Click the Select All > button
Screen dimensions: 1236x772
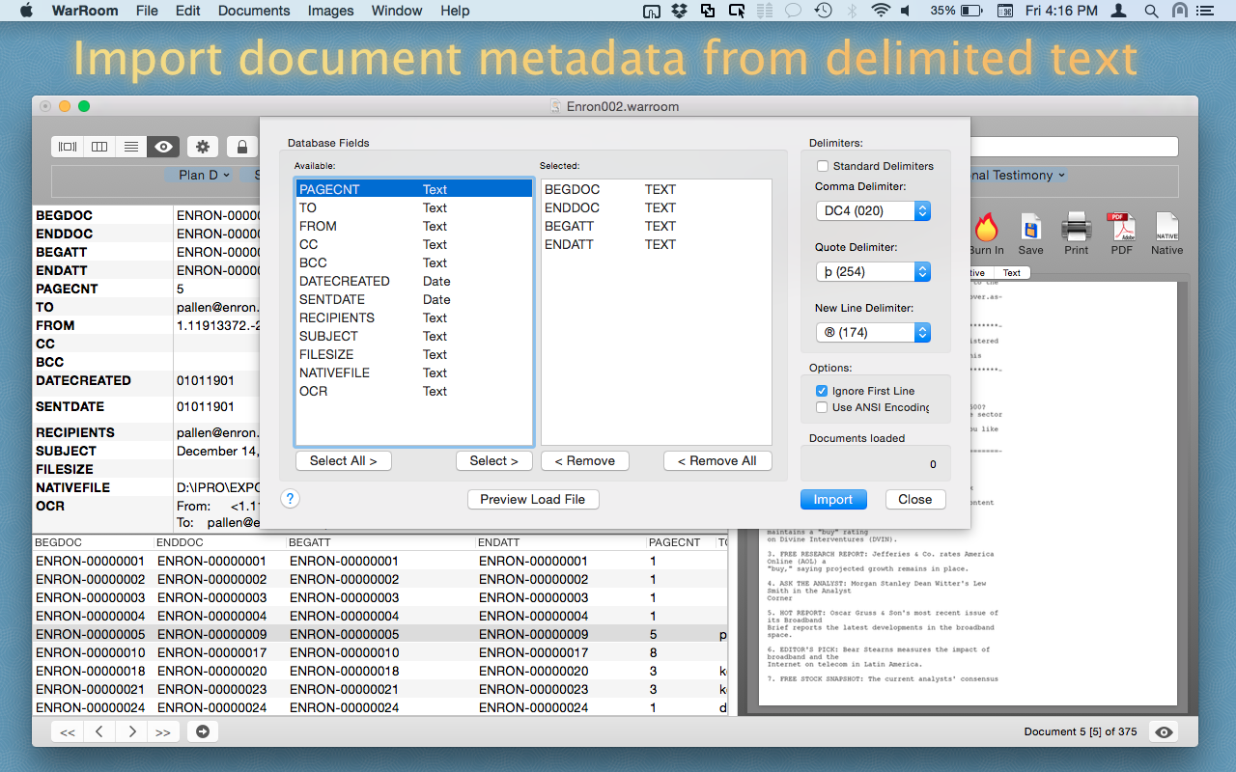coord(344,461)
